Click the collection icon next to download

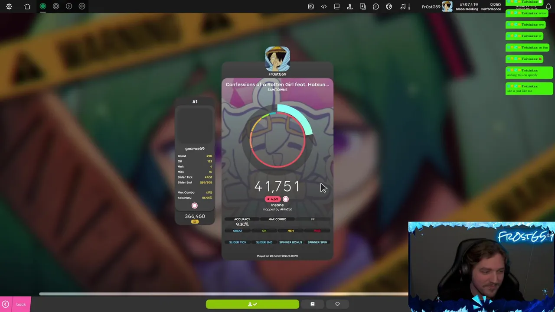tap(312, 304)
